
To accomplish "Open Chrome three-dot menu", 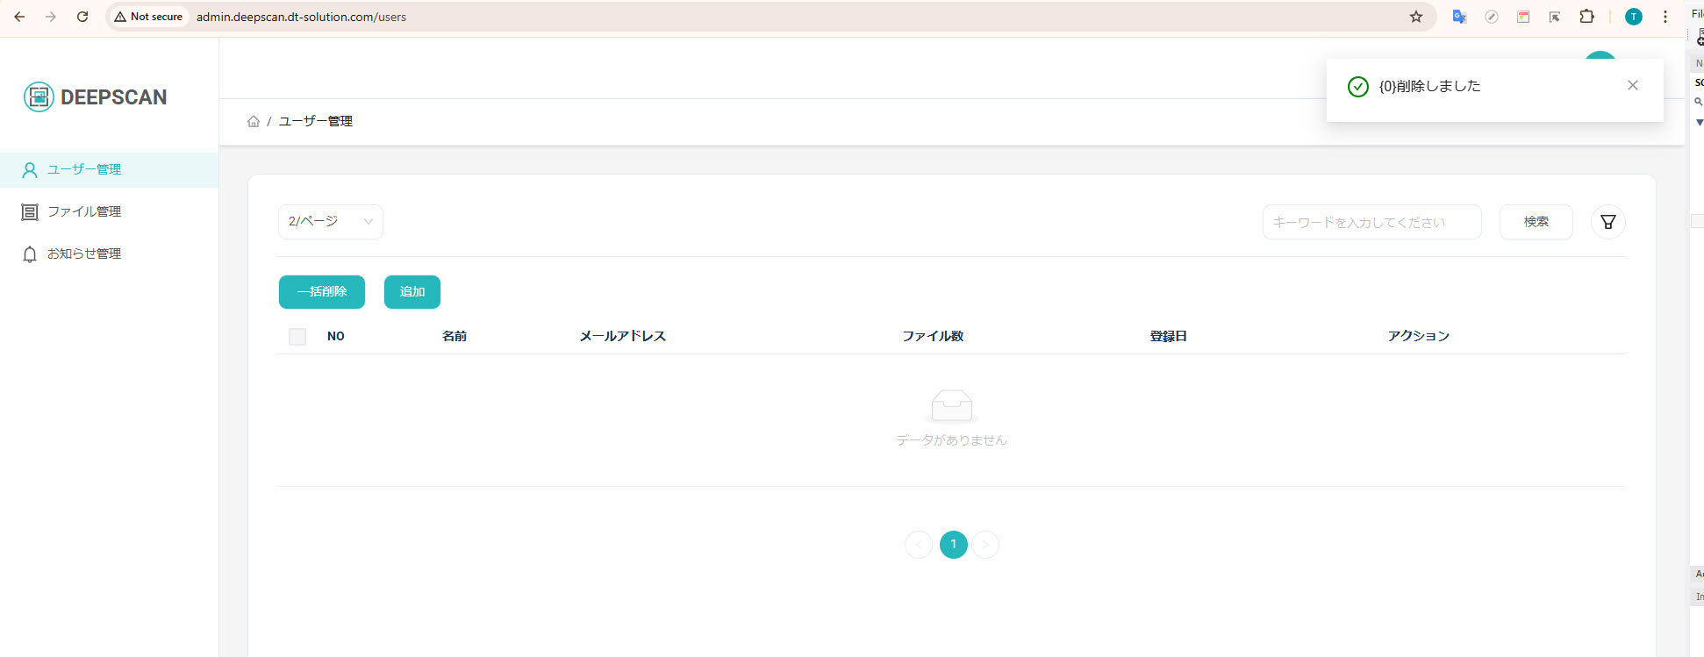I will (x=1665, y=17).
